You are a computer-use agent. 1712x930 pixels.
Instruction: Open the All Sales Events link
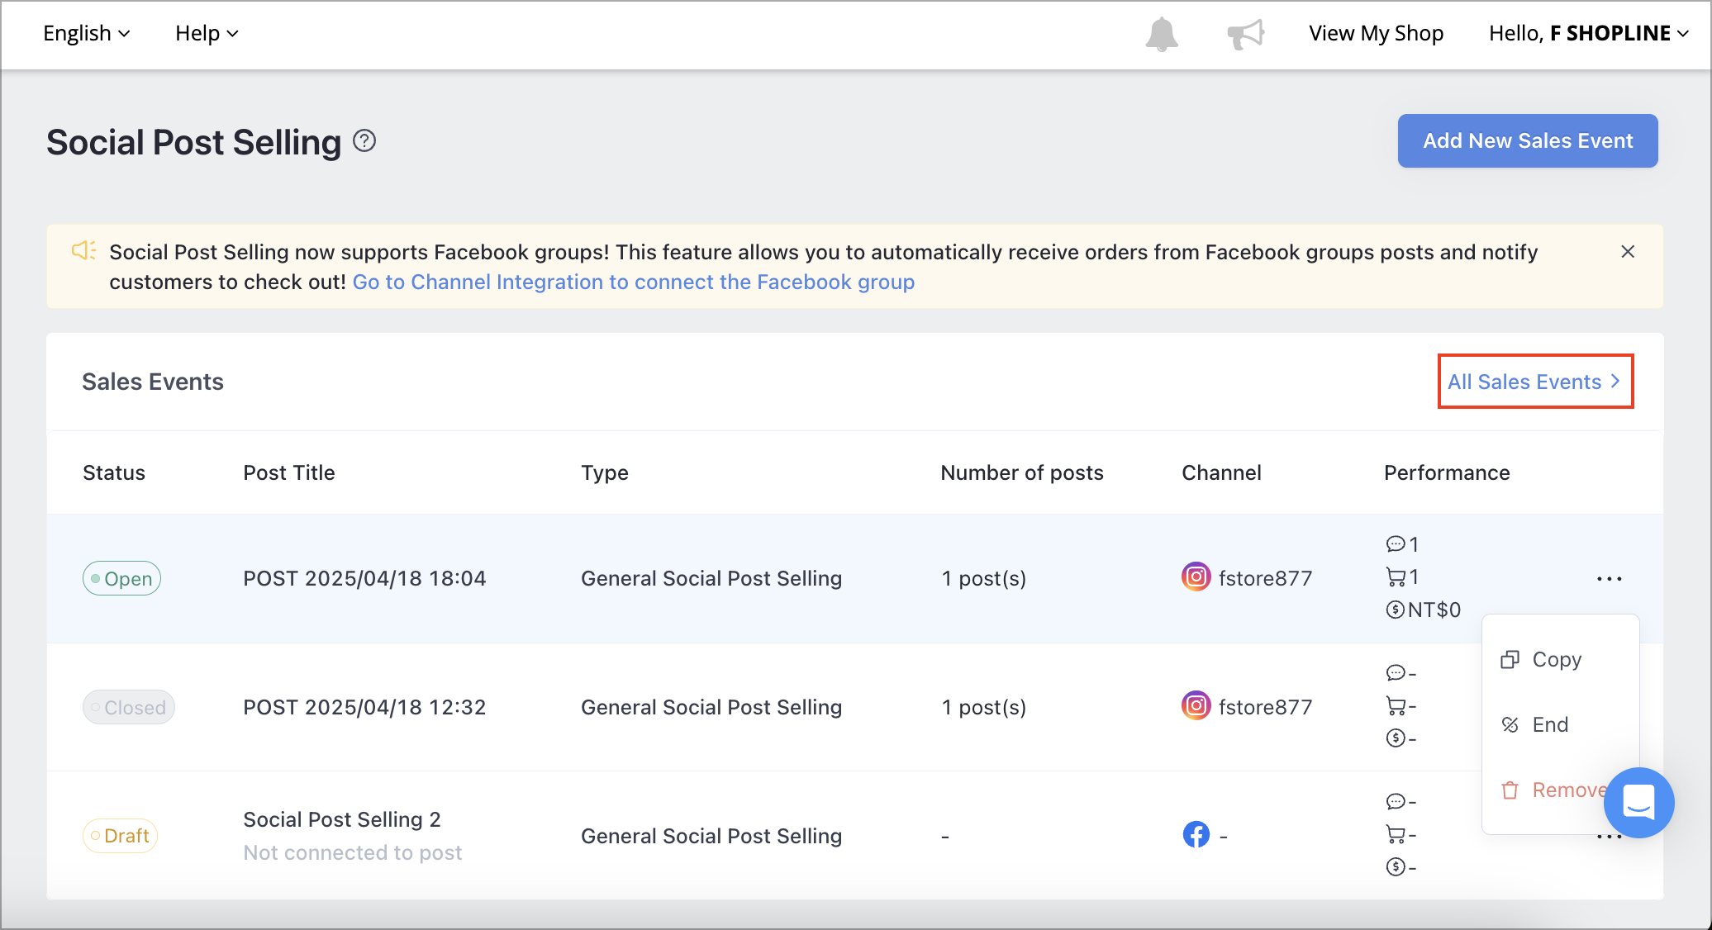coord(1535,382)
